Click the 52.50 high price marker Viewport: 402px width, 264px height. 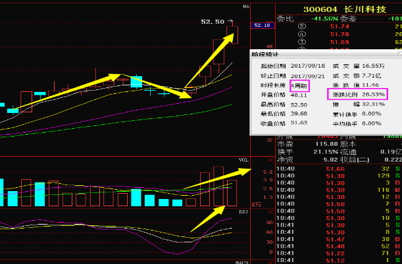point(213,22)
